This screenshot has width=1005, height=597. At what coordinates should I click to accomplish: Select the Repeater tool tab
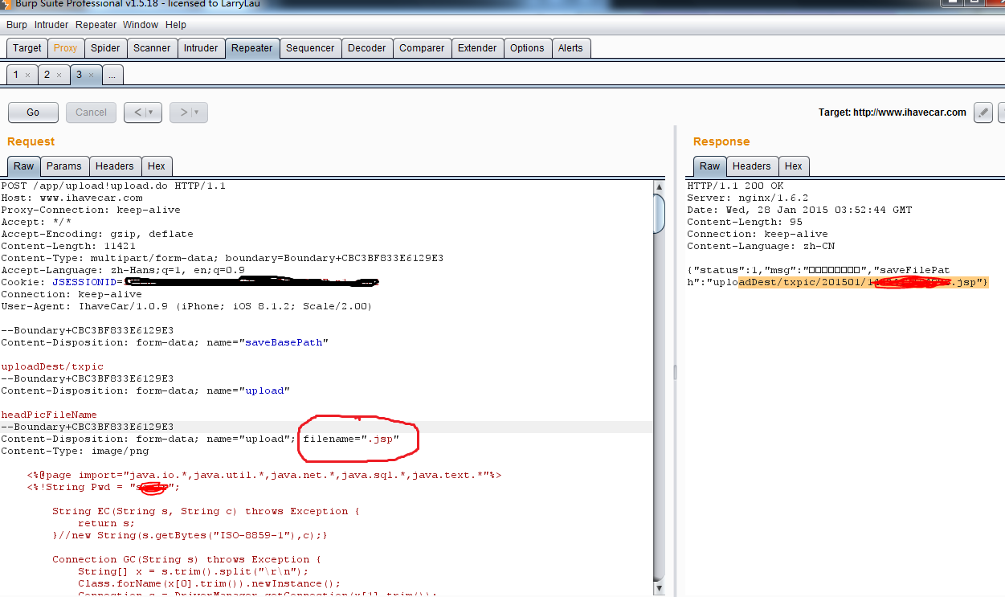coord(252,48)
